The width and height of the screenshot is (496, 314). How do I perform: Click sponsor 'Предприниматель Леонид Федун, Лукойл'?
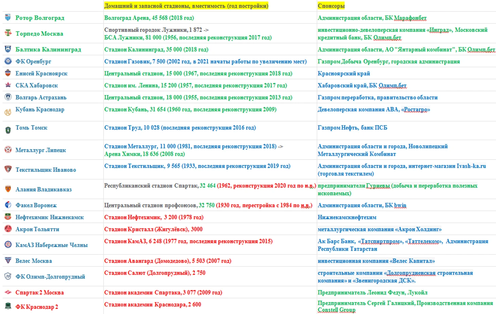click(372, 293)
